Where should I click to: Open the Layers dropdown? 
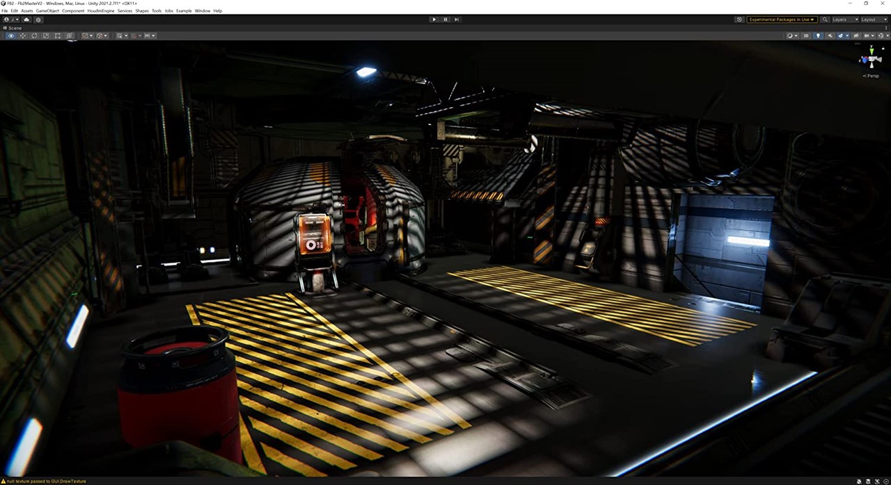tap(844, 19)
